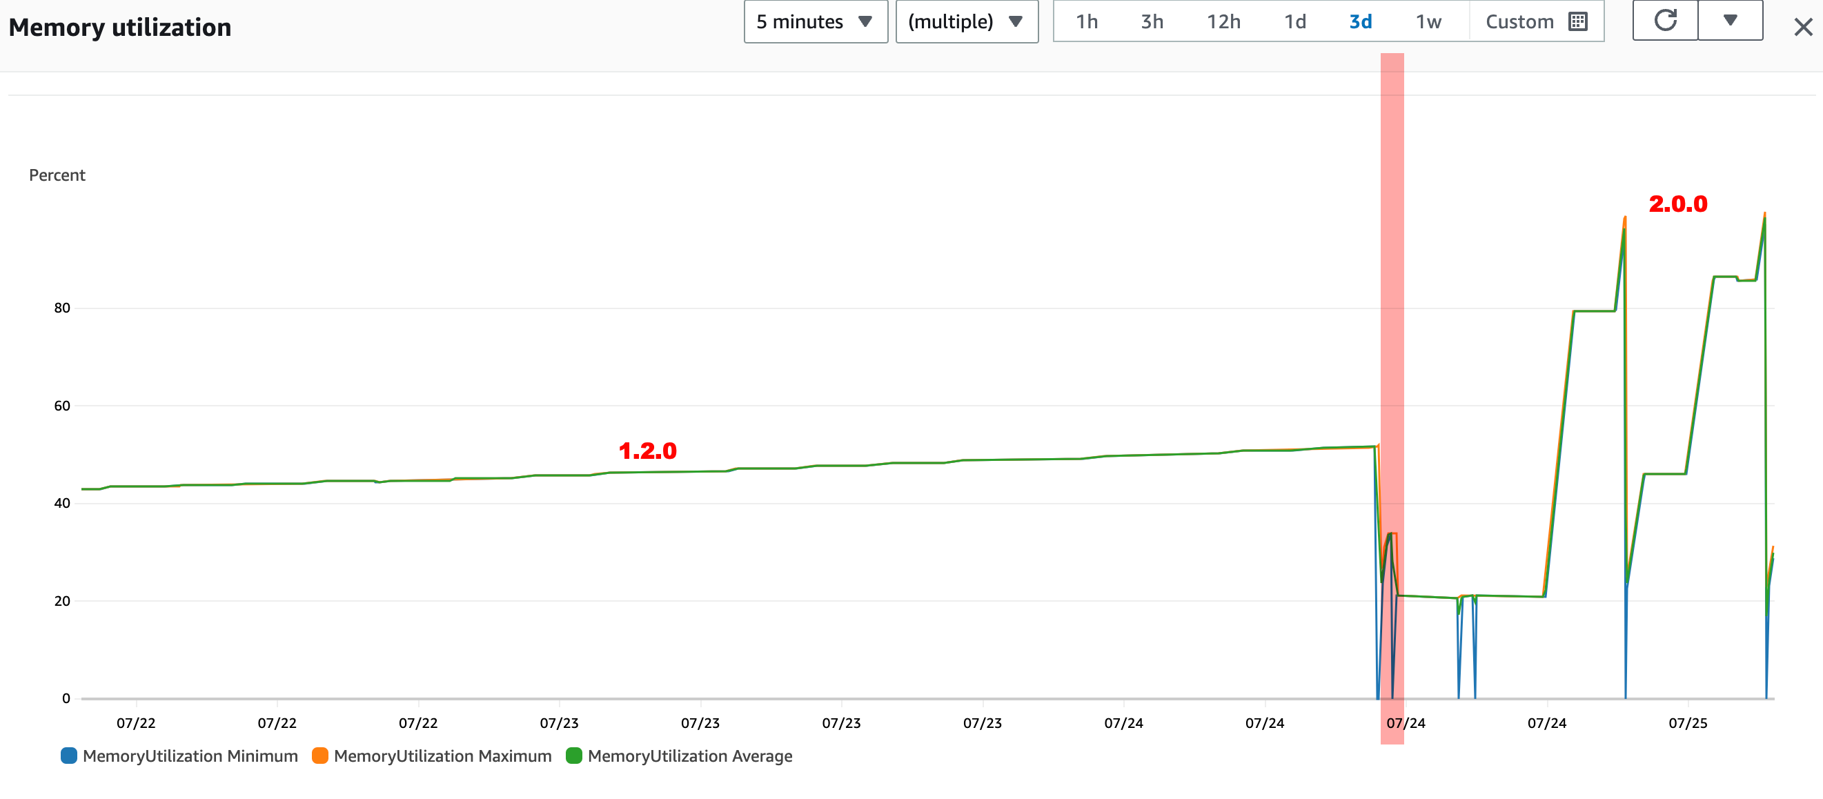
Task: Click the orange MemoryUtilization Maximum legend swatch
Action: coord(319,755)
